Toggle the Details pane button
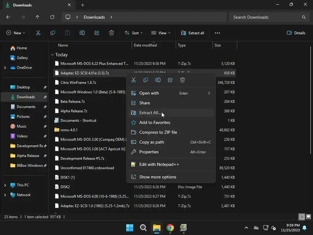 coord(296,33)
